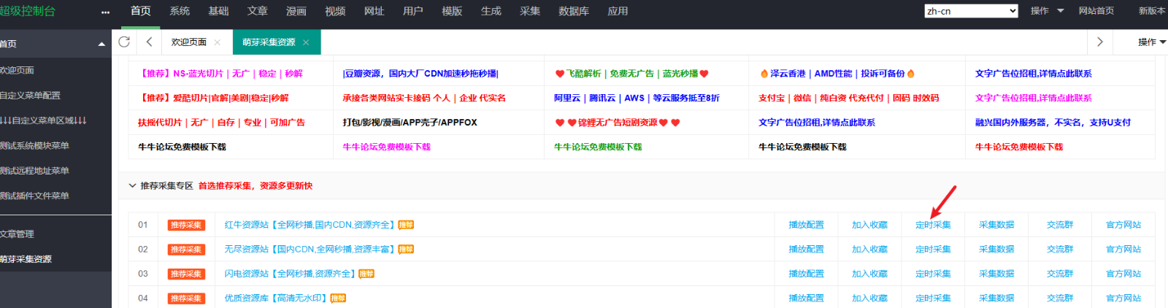1168x308 pixels.
Task: Open the 采集 top menu
Action: click(x=530, y=11)
